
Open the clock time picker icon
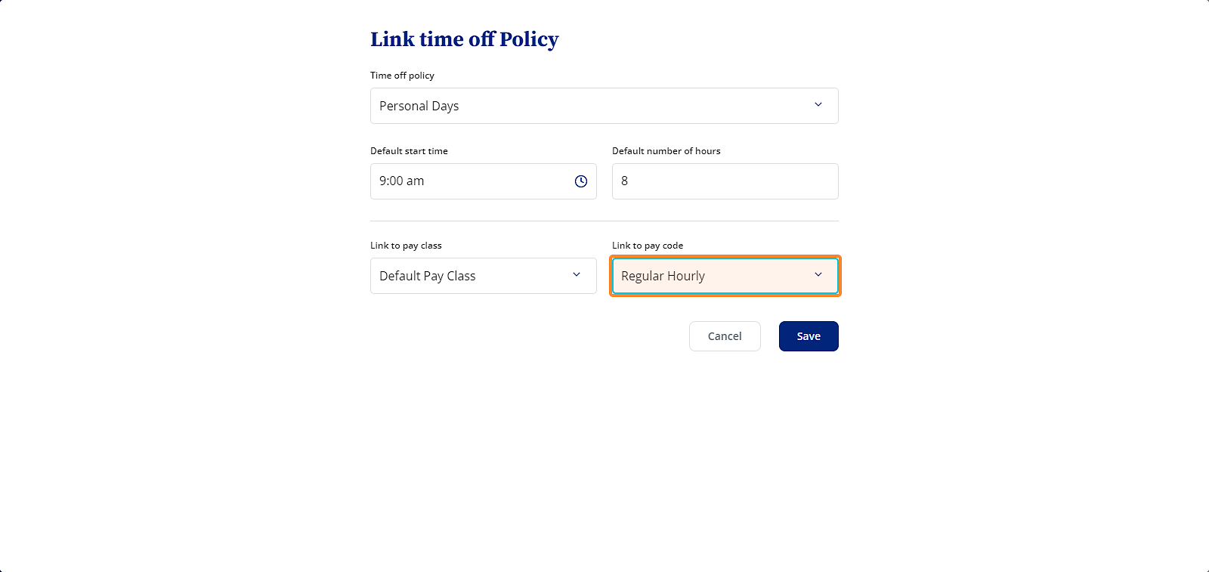(x=581, y=181)
